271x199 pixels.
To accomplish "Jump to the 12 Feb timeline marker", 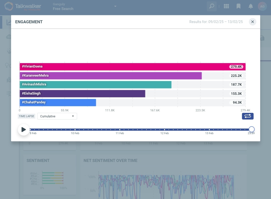I will pyautogui.click(x=165, y=130).
